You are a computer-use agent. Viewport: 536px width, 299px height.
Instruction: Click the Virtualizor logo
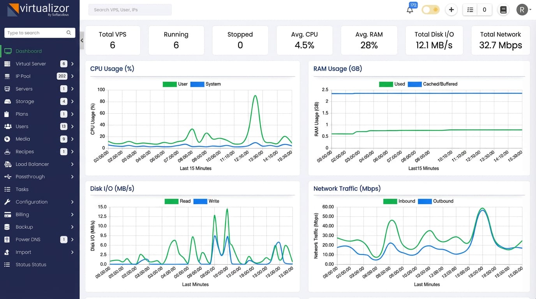(x=39, y=10)
